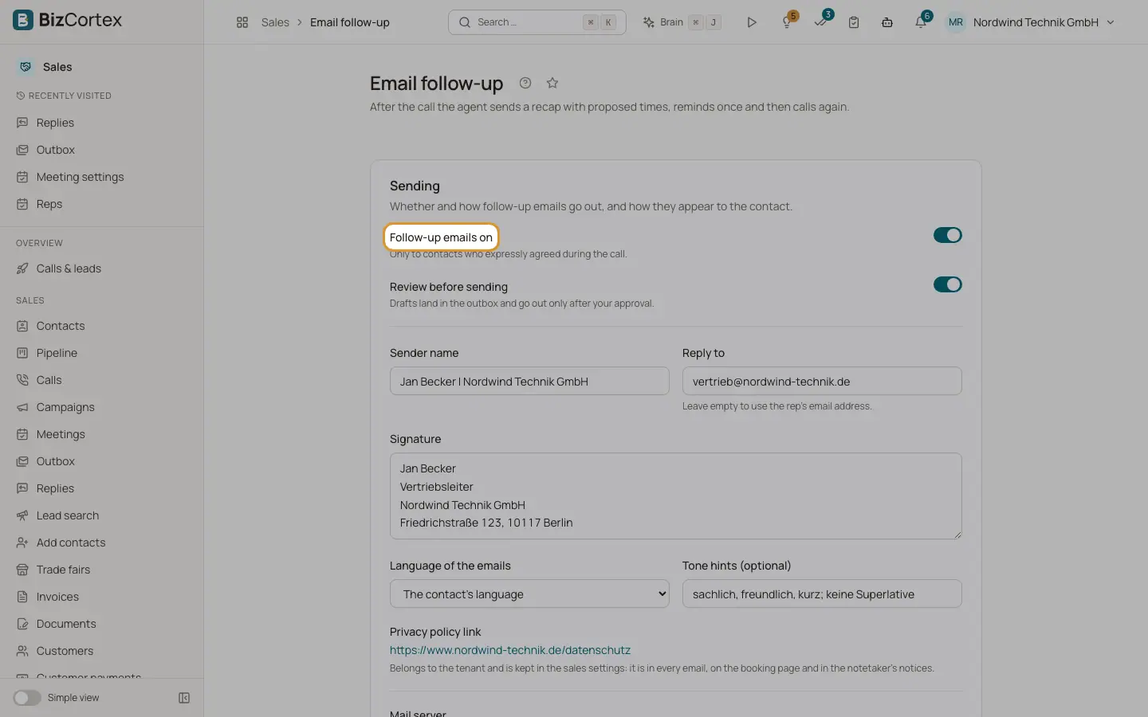Viewport: 1148px width, 717px height.
Task: Open the clipboard icon in top bar
Action: [854, 22]
